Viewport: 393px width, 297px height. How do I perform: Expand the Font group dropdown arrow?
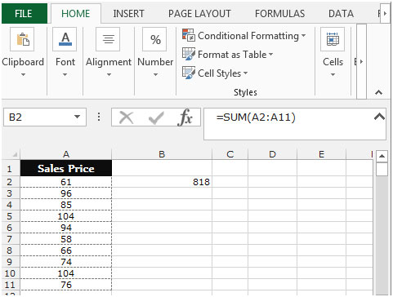pos(65,74)
